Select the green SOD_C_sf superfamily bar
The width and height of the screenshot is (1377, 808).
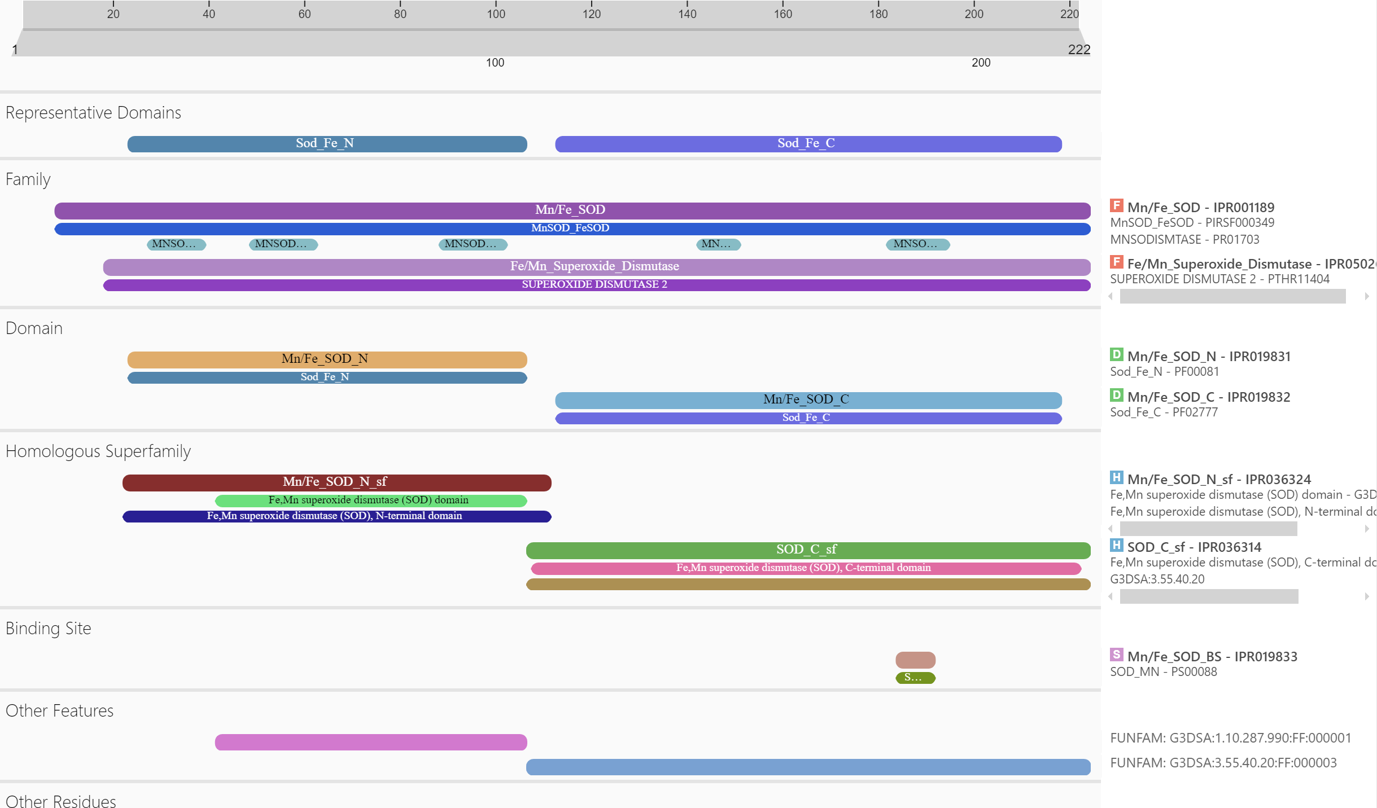click(808, 550)
